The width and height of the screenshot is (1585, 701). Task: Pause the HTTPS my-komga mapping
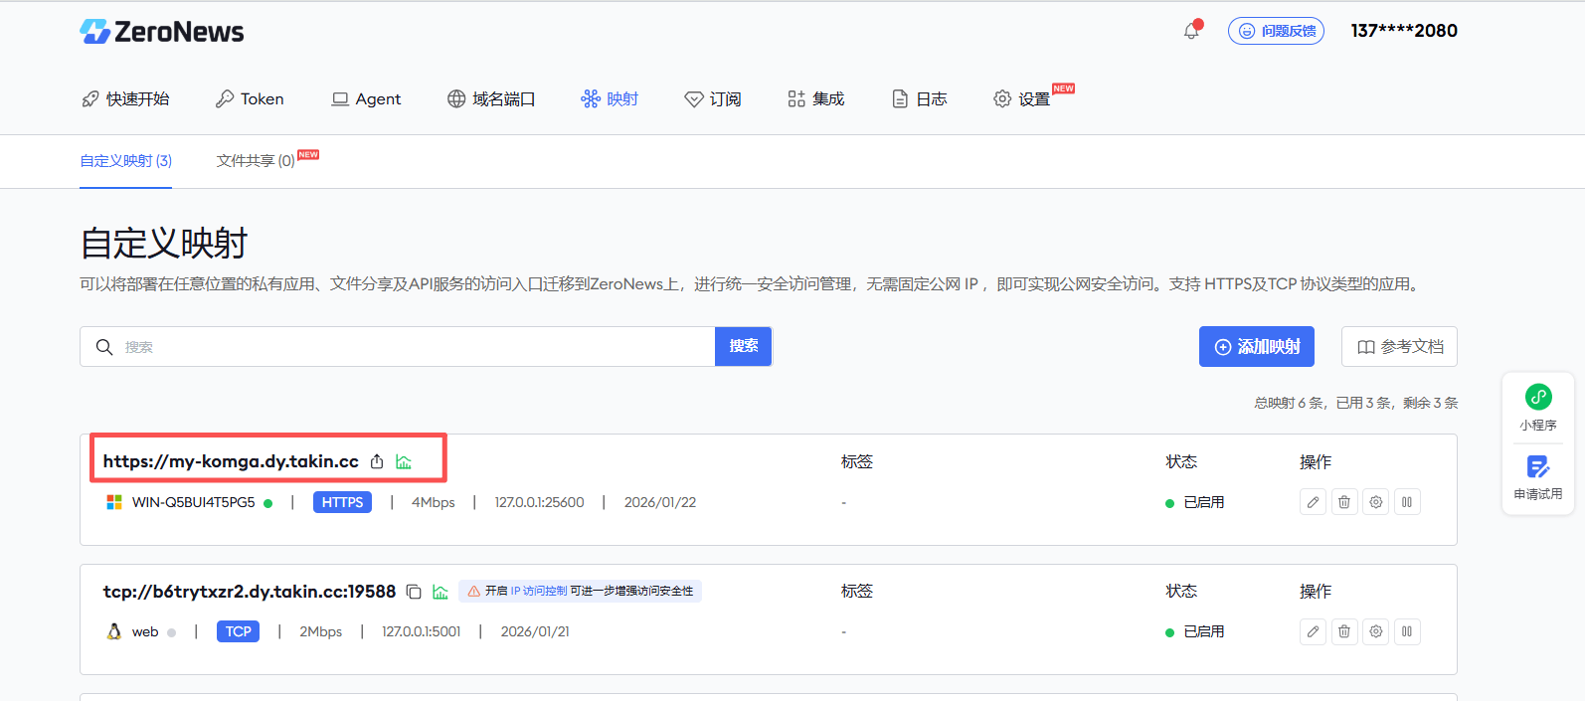(x=1407, y=502)
